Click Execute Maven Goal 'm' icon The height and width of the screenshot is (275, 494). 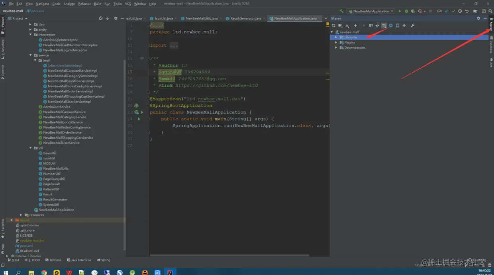click(370, 26)
